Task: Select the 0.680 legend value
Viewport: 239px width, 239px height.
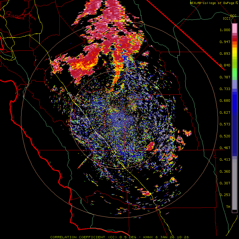Action: (225, 101)
